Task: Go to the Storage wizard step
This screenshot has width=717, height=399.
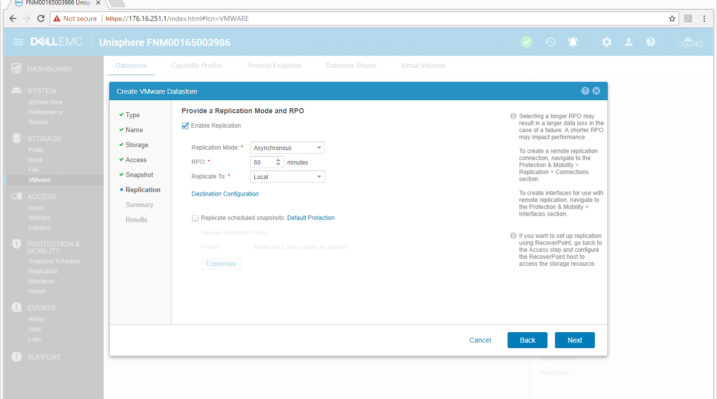Action: pyautogui.click(x=137, y=145)
